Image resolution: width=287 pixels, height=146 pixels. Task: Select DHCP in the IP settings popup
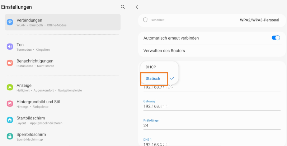click(159, 67)
